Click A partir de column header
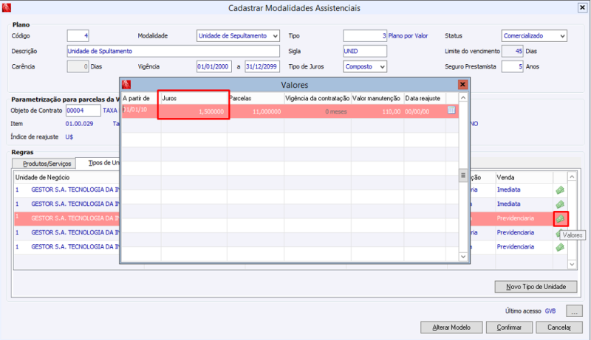This screenshot has width=591, height=340. click(x=141, y=98)
